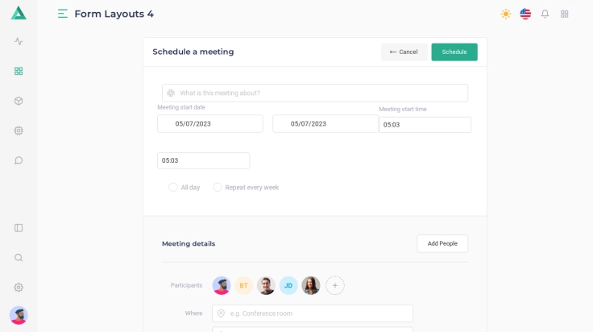This screenshot has width=593, height=332.
Task: Open language selector US flag
Action: coord(525,14)
